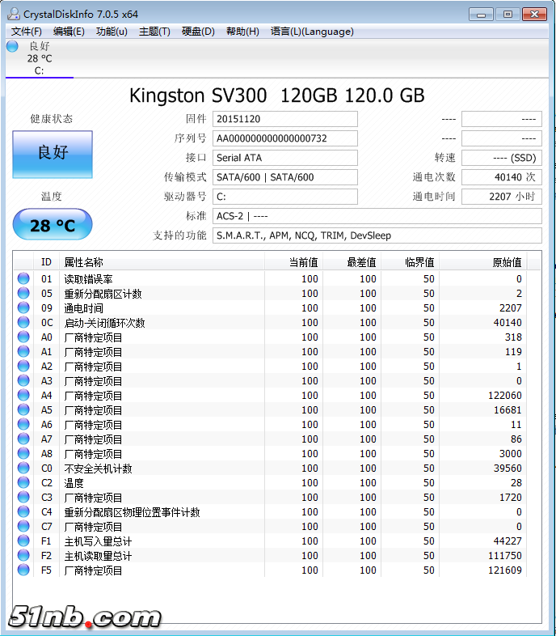
Task: Open the 编辑(E) menu
Action: pos(69,32)
